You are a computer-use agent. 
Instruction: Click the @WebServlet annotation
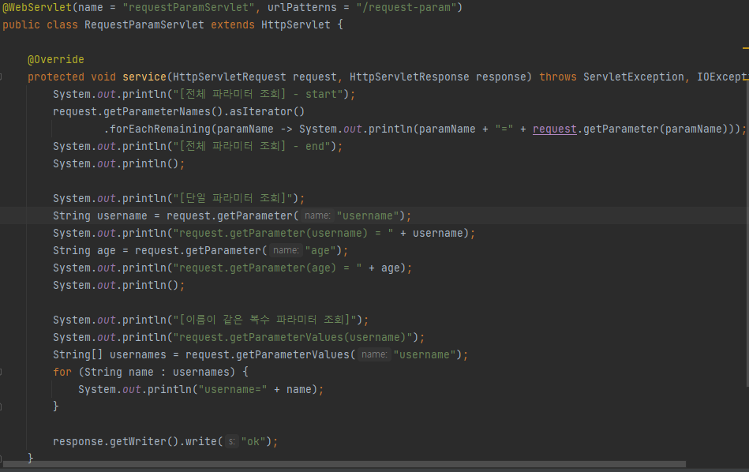[x=37, y=8]
